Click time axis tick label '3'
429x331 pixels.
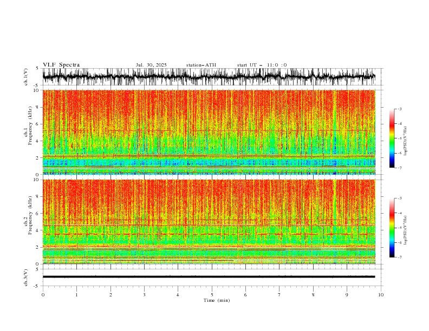click(x=144, y=295)
